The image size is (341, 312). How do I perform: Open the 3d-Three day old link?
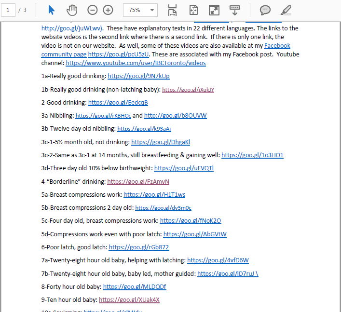[184, 168]
